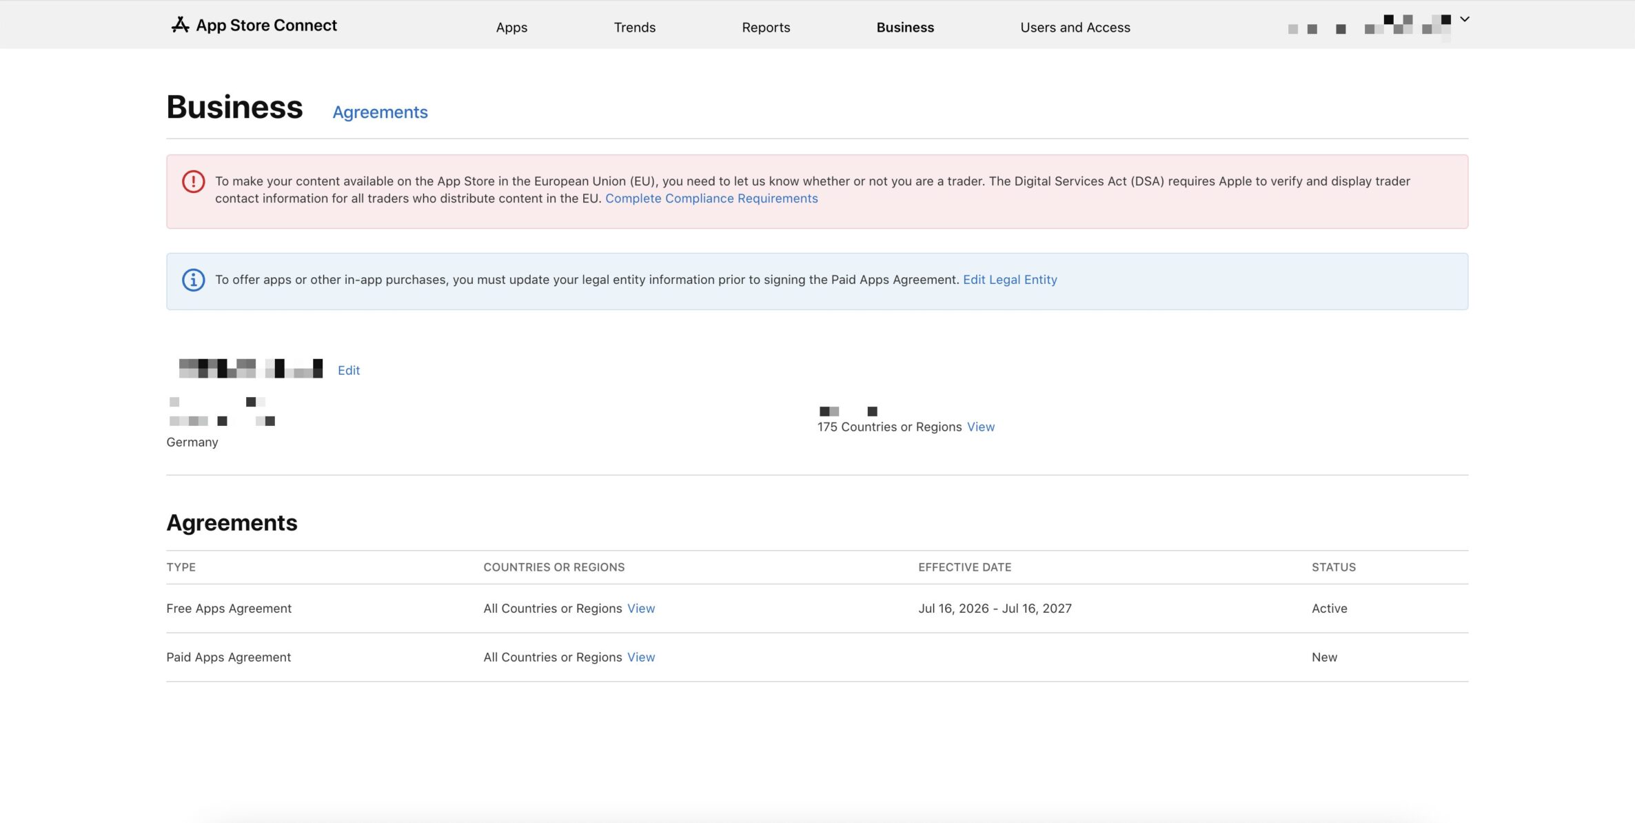
Task: Switch to the Agreements tab
Action: 380,112
